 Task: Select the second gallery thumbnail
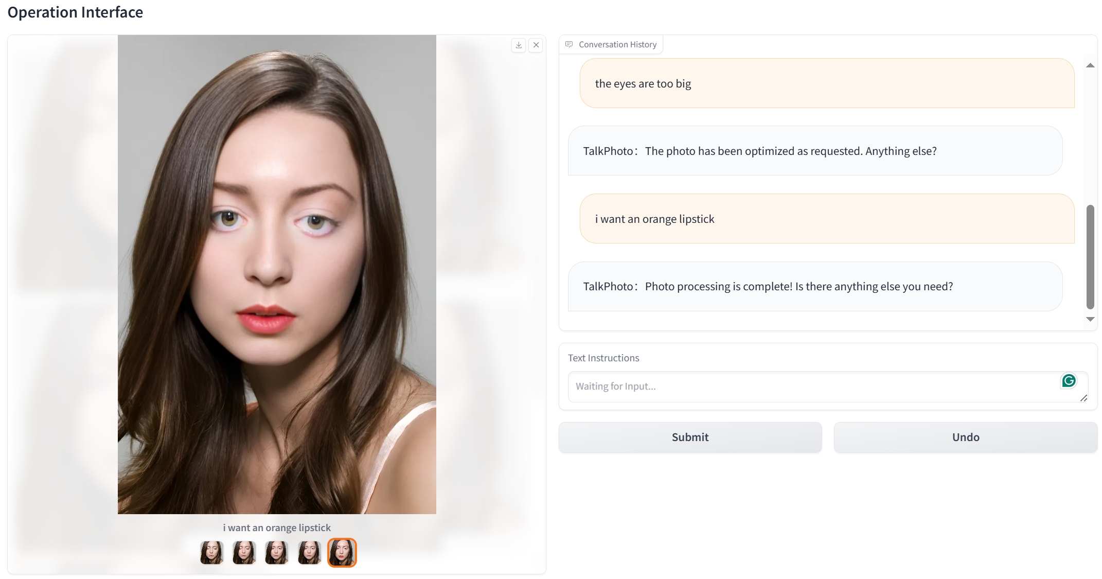[244, 553]
